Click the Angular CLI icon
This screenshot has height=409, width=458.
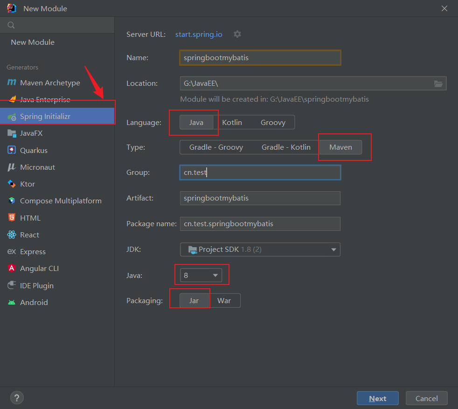pyautogui.click(x=12, y=269)
